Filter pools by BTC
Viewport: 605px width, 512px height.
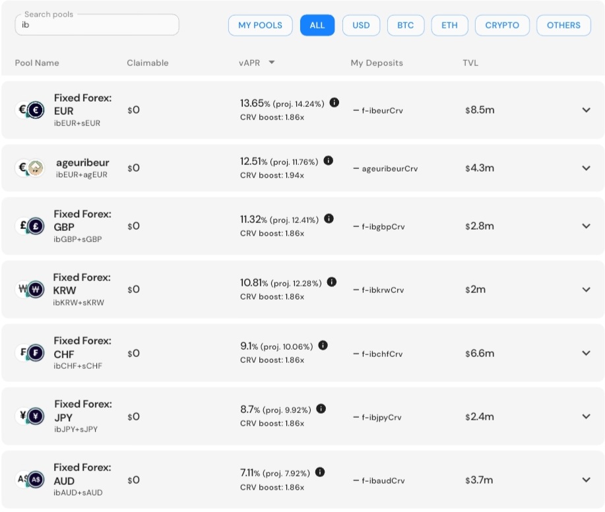click(x=406, y=26)
